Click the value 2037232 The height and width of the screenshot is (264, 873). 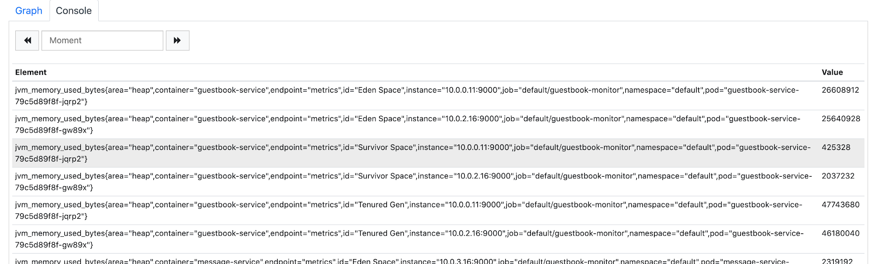[838, 176]
